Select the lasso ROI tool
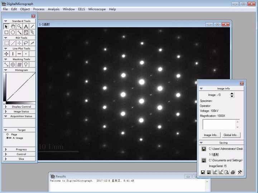The image size is (258, 193). tap(26, 43)
